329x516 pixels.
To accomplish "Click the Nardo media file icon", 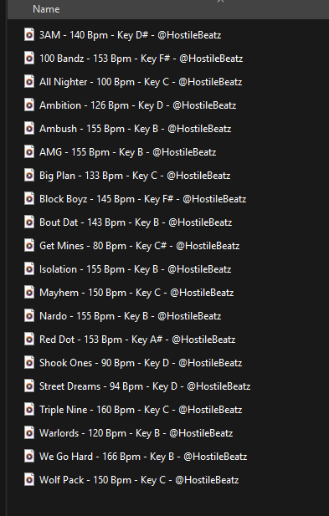I will [29, 315].
